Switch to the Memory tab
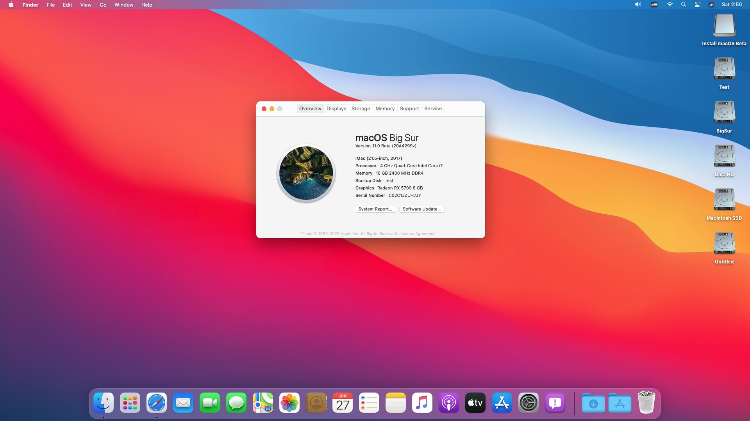Screen dimensions: 750x421 tap(385, 109)
